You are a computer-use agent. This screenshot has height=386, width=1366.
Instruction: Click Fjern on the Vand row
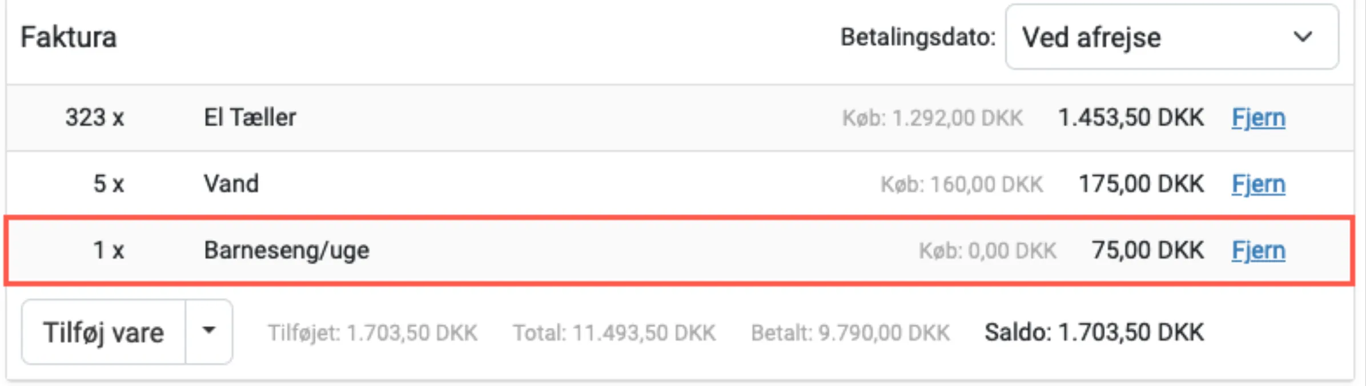click(x=1258, y=184)
